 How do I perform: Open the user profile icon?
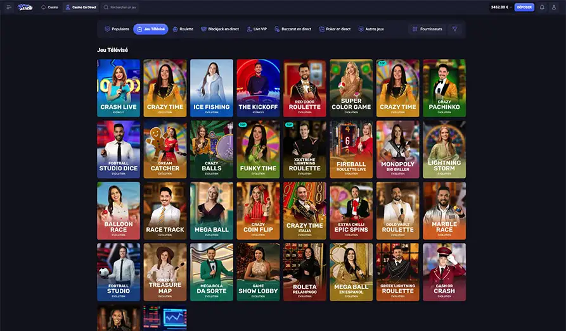click(554, 7)
